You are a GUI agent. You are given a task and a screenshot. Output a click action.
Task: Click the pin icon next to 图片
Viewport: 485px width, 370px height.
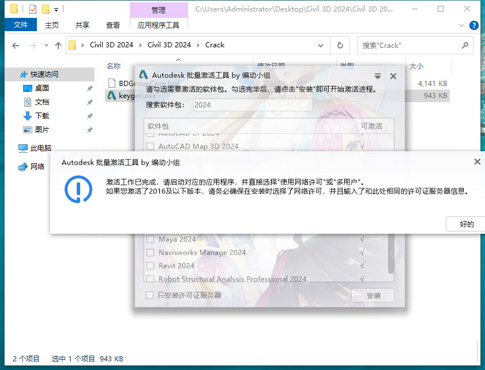(90, 130)
